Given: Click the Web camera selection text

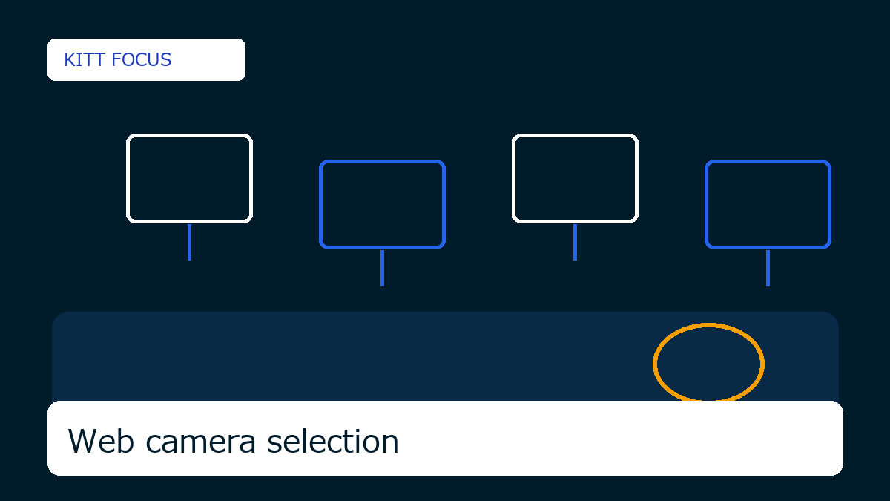Looking at the screenshot, I should coord(233,441).
